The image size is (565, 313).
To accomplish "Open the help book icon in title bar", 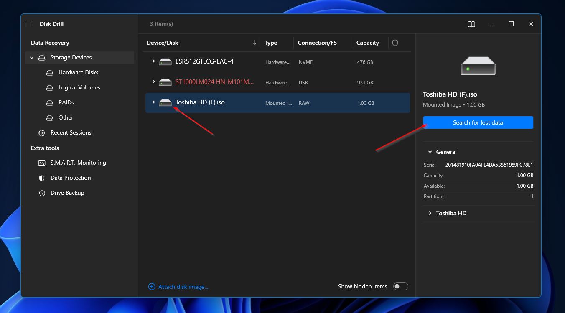I will tap(471, 24).
